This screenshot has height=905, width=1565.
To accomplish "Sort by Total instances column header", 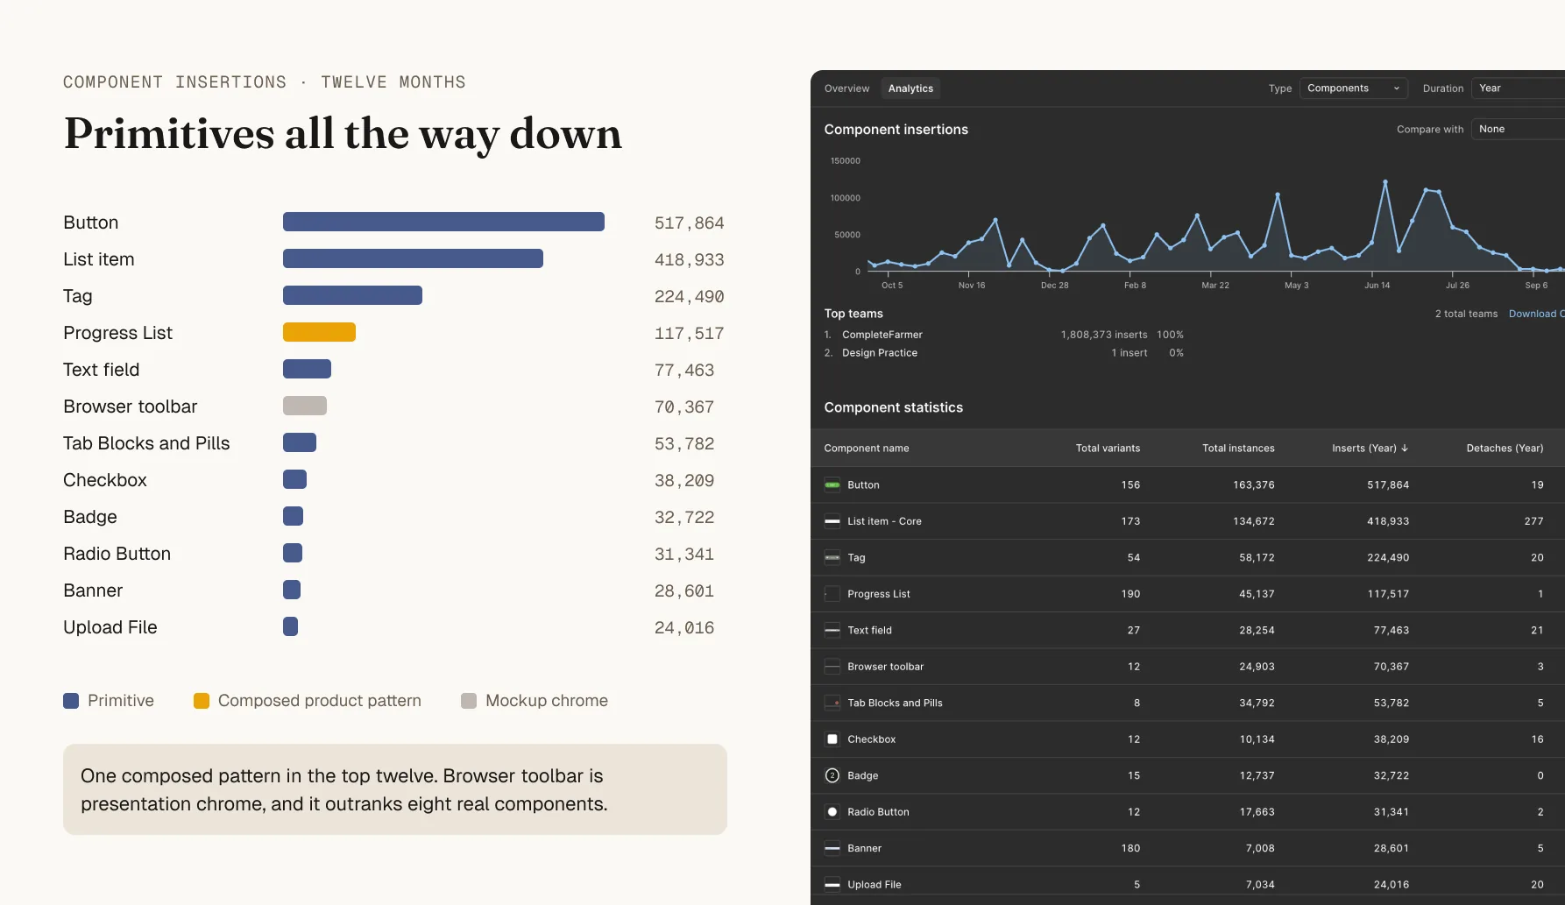I will 1238,448.
